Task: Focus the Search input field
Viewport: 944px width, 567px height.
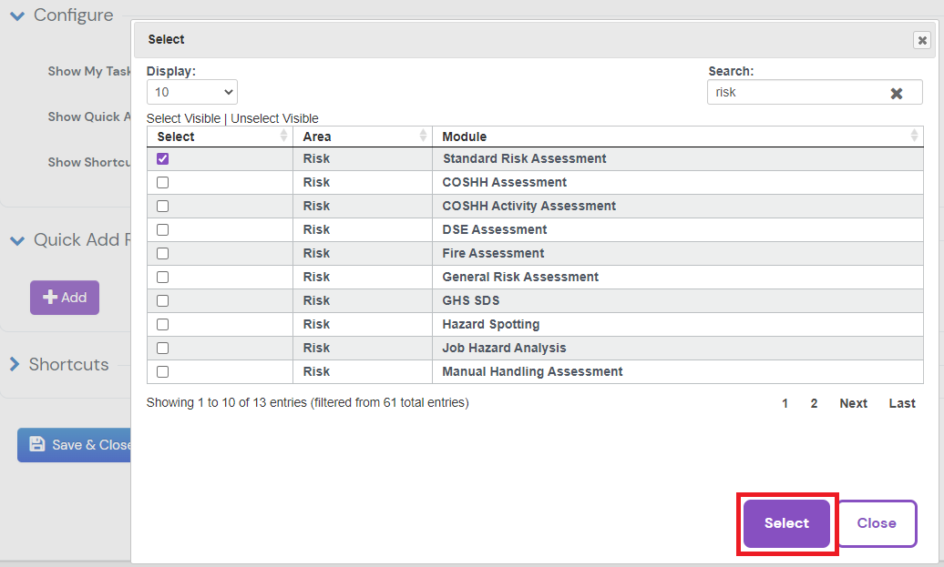Action: click(793, 92)
